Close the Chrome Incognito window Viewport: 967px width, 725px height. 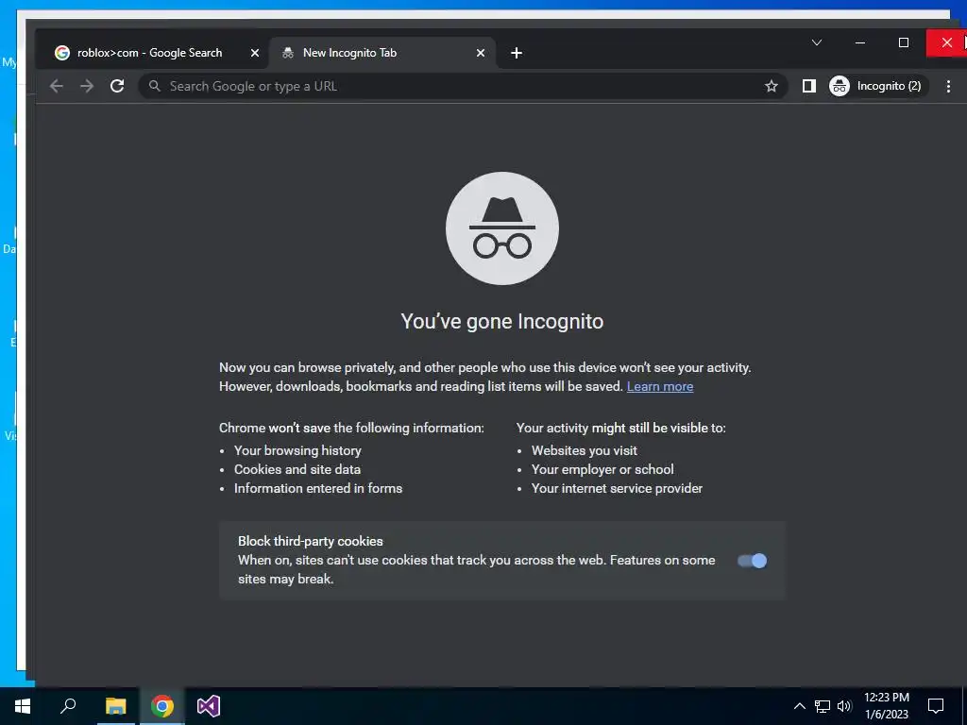coord(946,42)
